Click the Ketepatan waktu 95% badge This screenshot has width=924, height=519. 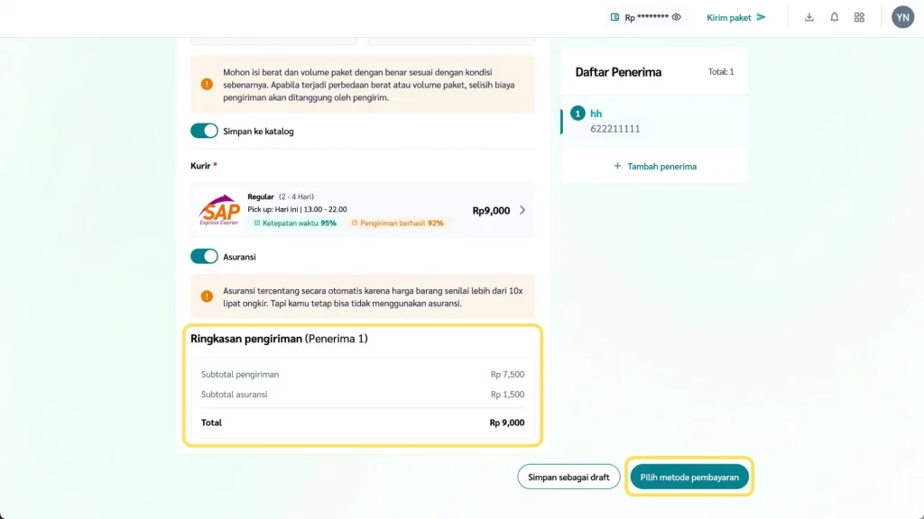pyautogui.click(x=295, y=223)
